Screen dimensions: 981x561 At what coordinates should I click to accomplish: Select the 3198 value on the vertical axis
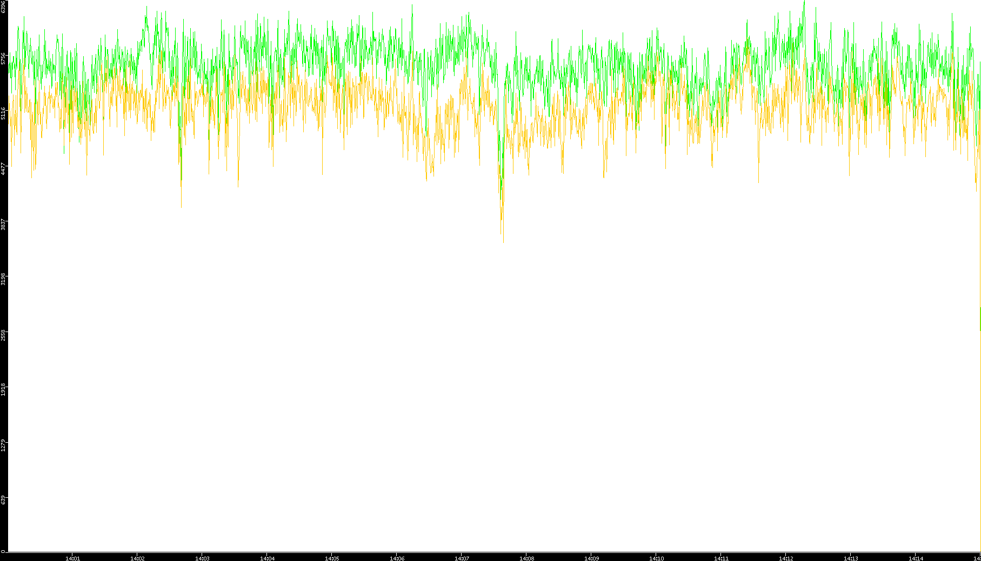[x=3, y=279]
